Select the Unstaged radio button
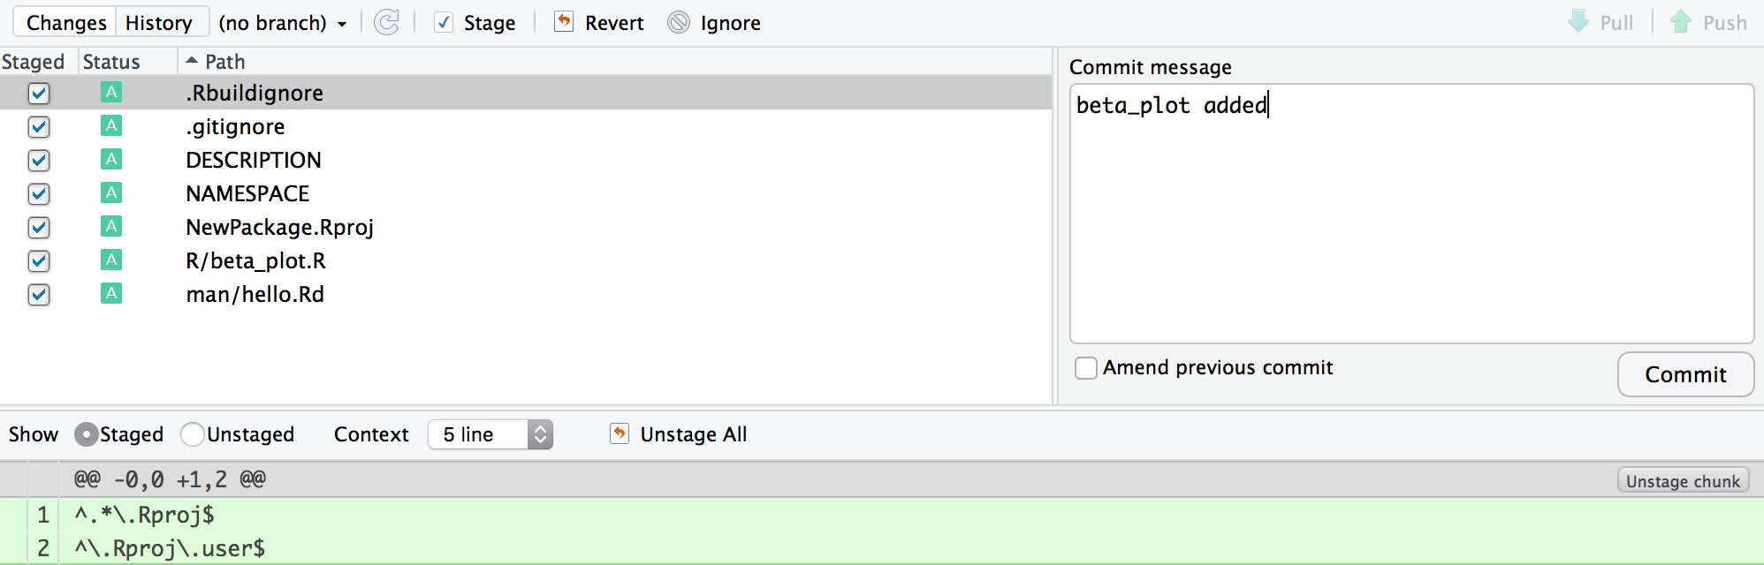Screen dimensions: 1764x565 point(192,434)
